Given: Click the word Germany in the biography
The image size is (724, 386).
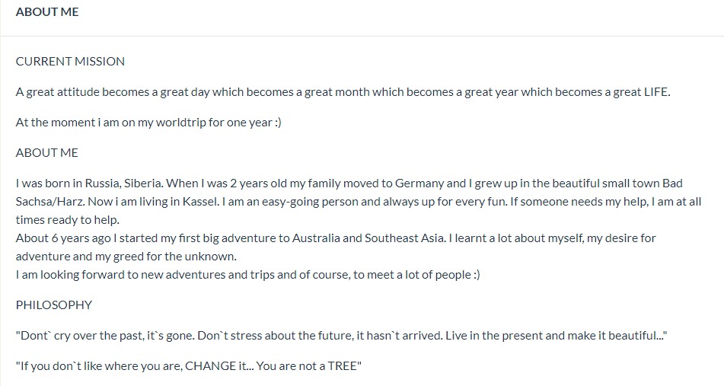Looking at the screenshot, I should click(x=419, y=183).
